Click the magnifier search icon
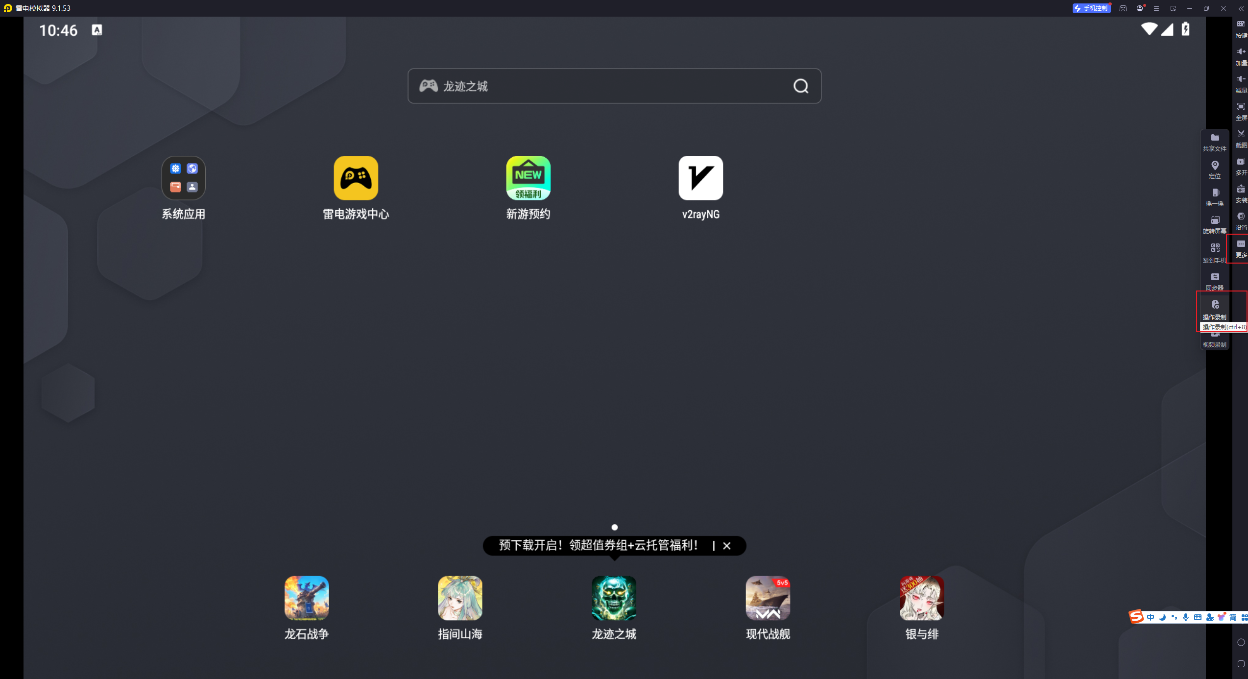The height and width of the screenshot is (679, 1248). [801, 86]
